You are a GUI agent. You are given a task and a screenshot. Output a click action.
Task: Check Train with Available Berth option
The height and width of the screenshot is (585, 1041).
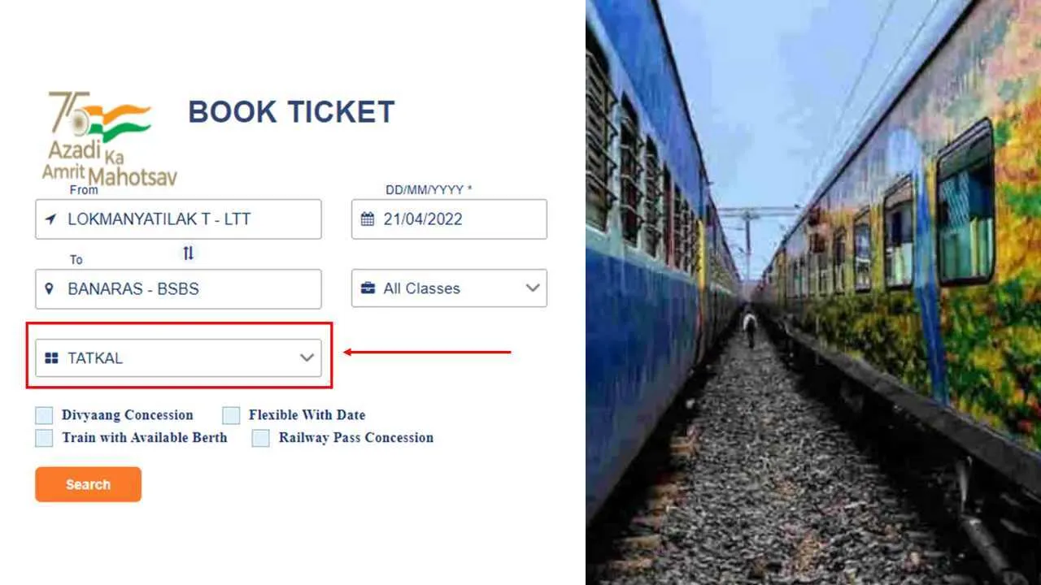44,438
